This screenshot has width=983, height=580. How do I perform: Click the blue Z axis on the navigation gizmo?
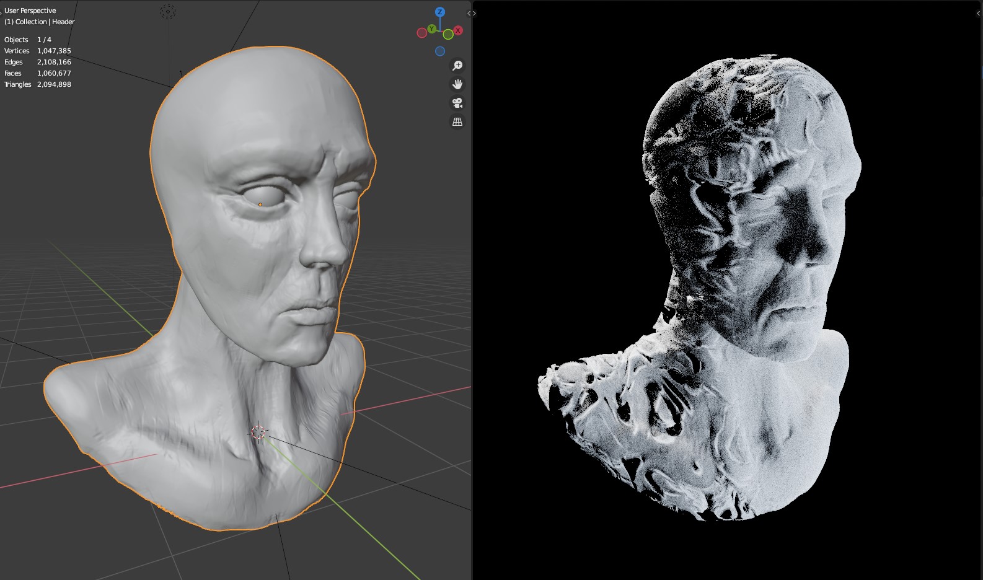coord(439,12)
